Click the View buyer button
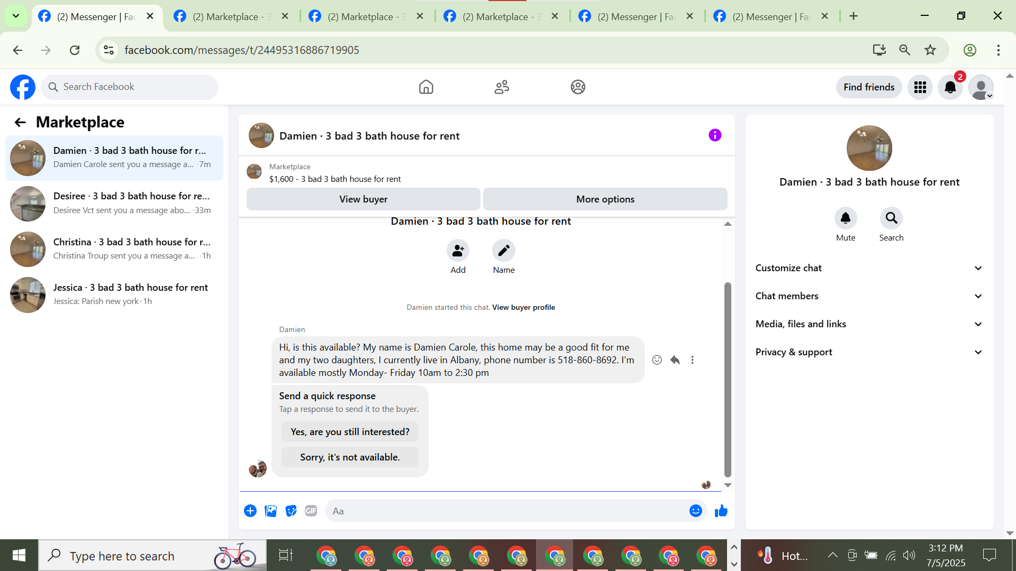 363,199
